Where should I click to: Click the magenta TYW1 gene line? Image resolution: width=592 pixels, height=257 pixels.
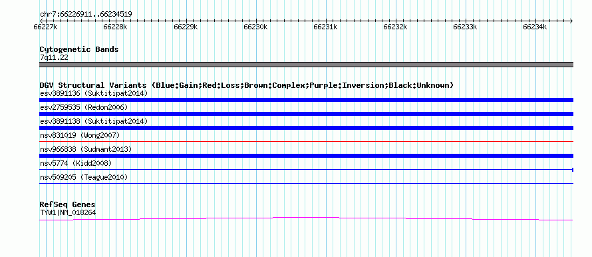coord(306,218)
